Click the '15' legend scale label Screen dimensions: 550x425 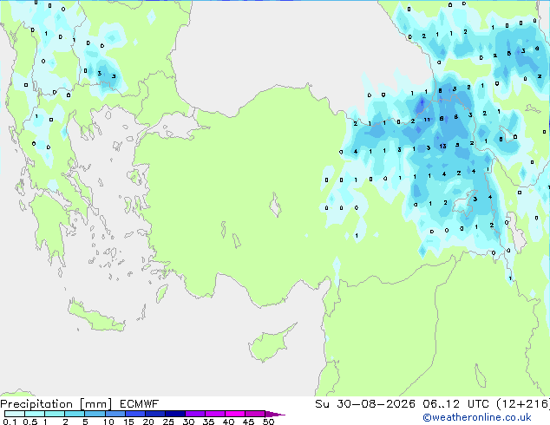[x=128, y=422]
